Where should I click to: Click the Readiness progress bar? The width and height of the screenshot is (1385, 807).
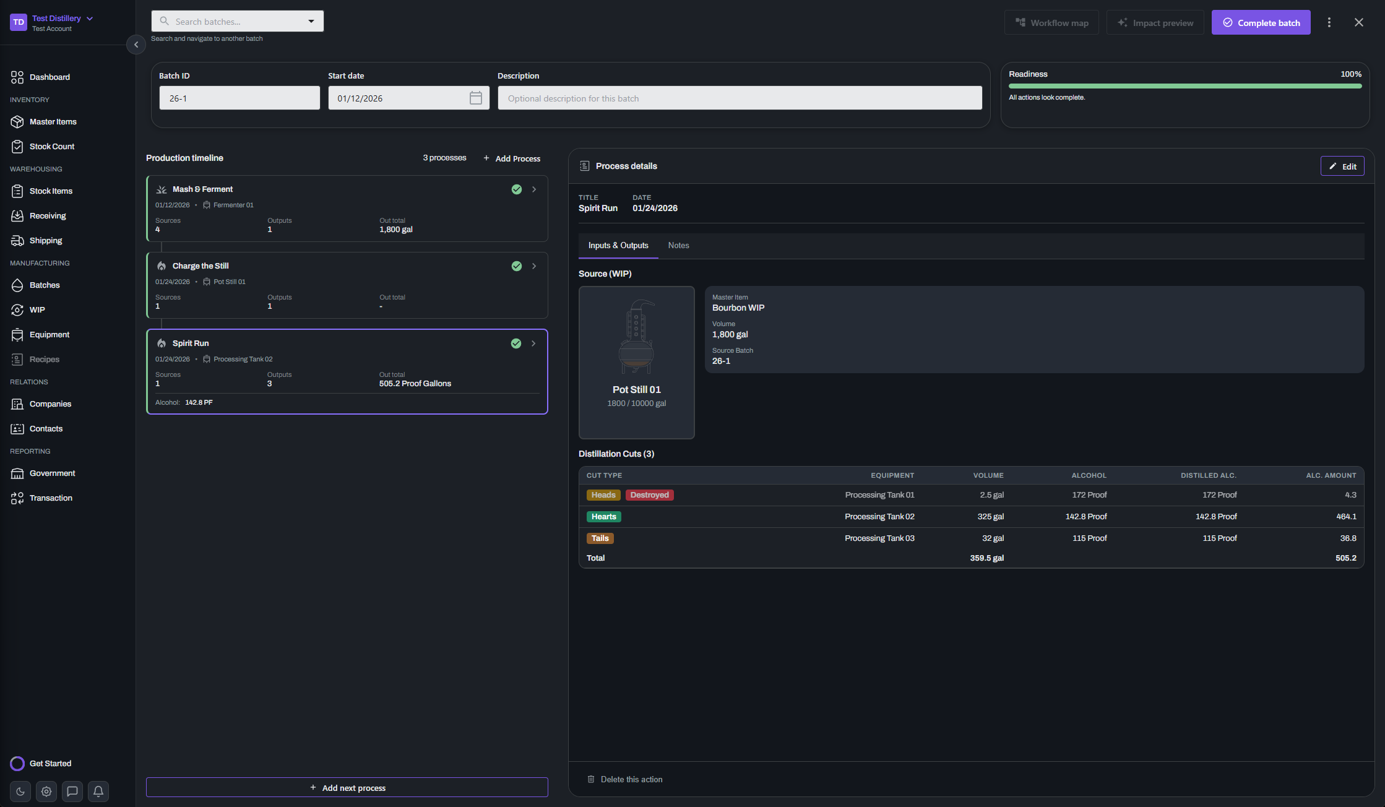pyautogui.click(x=1184, y=86)
